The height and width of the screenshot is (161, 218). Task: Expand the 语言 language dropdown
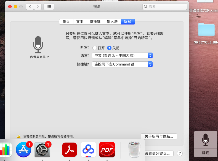click(x=122, y=56)
